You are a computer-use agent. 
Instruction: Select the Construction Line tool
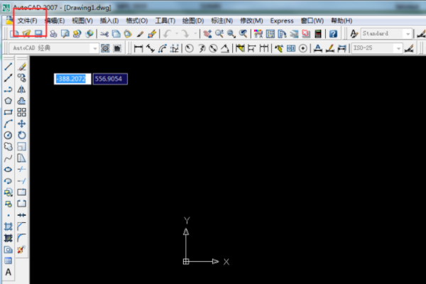[x=8, y=78]
